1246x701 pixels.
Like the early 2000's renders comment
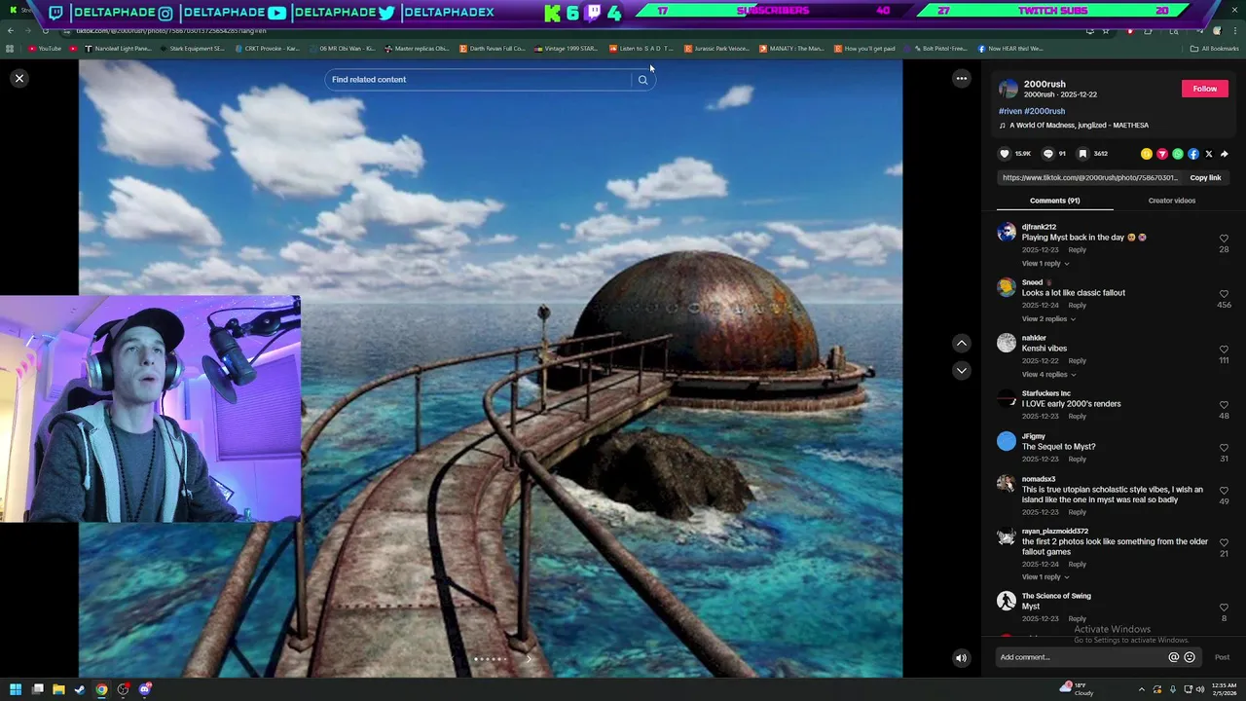(1224, 405)
